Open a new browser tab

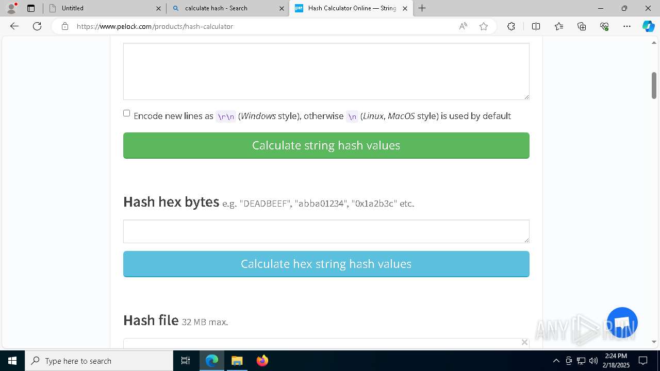point(422,8)
